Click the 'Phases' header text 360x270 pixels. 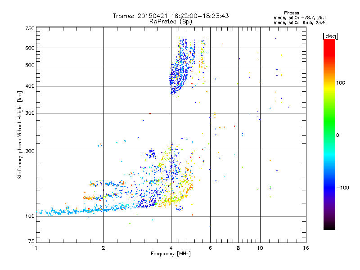[x=291, y=13]
